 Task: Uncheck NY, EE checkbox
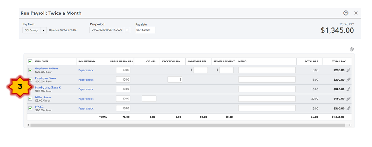pyautogui.click(x=30, y=108)
